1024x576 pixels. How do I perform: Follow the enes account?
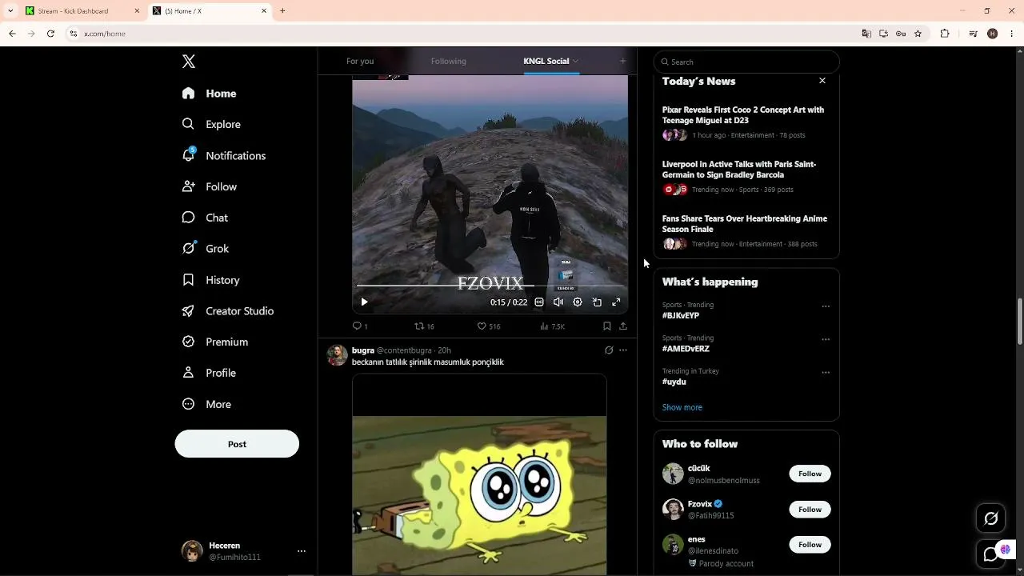click(x=810, y=545)
